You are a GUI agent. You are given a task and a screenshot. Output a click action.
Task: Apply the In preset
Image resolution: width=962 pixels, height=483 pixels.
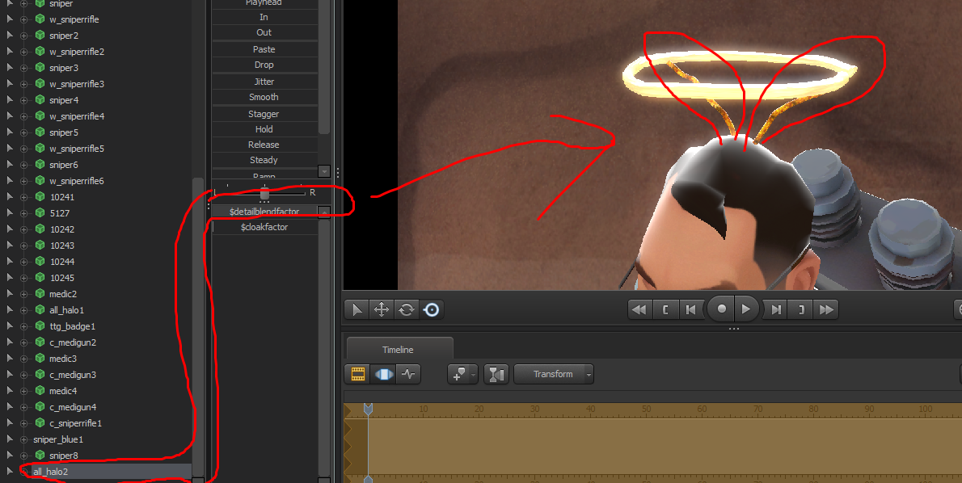click(x=264, y=17)
